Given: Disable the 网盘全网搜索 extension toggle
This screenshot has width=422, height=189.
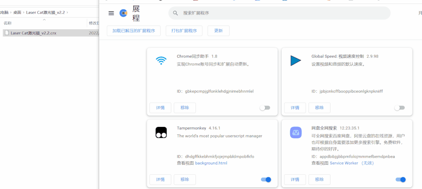Looking at the screenshot, I should pos(400,180).
